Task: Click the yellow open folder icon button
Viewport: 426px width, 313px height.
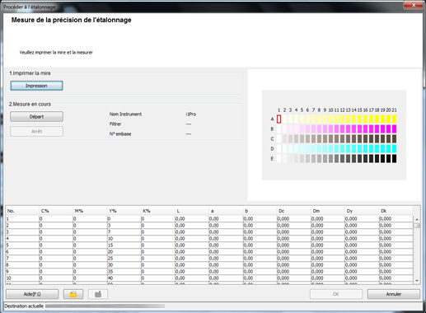Action: tap(73, 294)
